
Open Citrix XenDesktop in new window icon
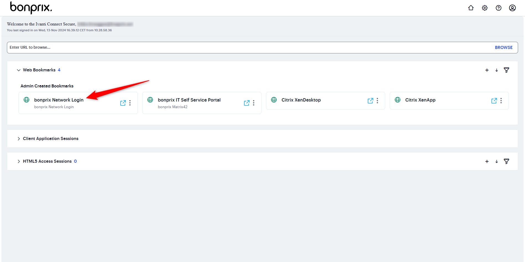coord(370,101)
